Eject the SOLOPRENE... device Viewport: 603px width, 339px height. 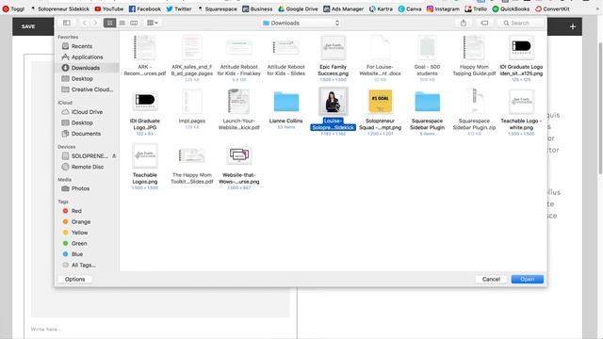click(x=114, y=156)
